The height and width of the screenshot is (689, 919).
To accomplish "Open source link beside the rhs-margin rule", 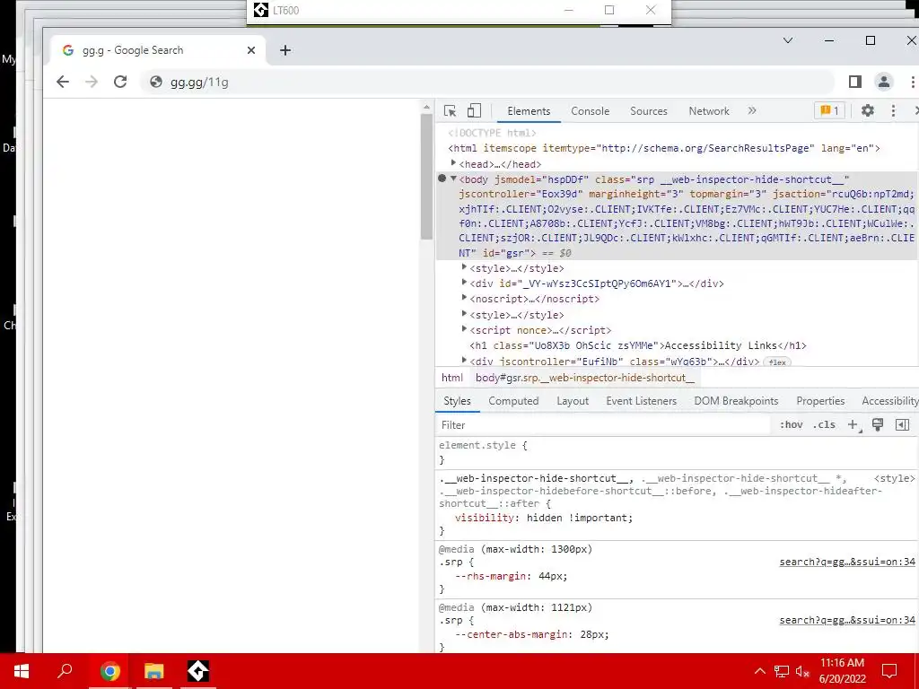I will point(847,562).
